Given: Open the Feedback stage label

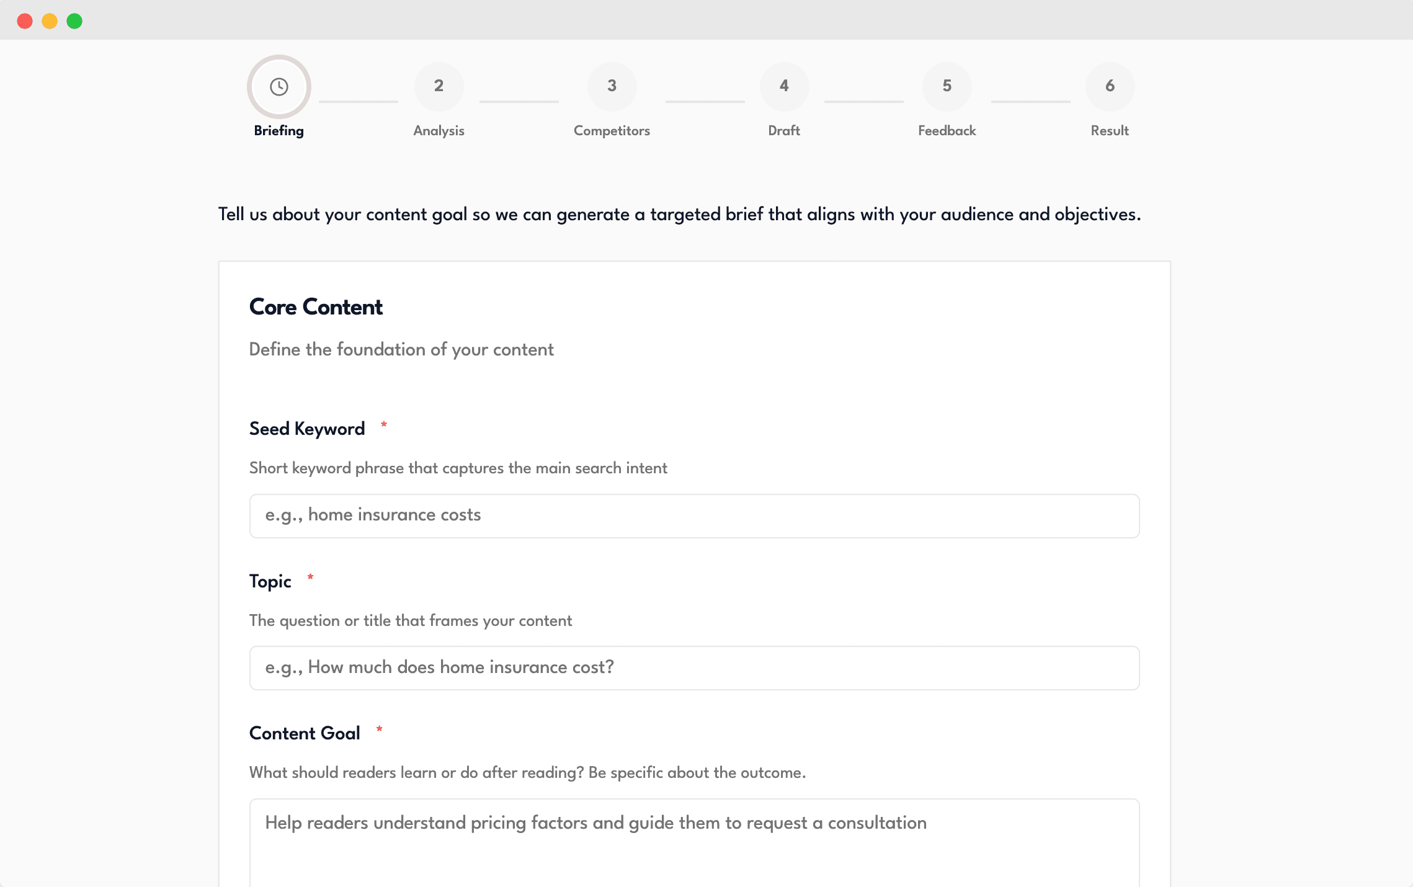Looking at the screenshot, I should pyautogui.click(x=947, y=131).
